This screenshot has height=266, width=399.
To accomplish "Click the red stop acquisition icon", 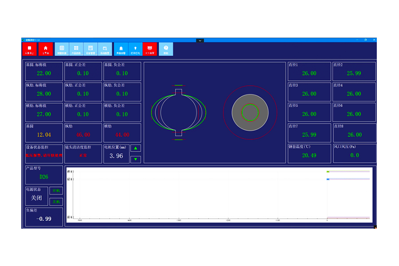I will click(30, 49).
